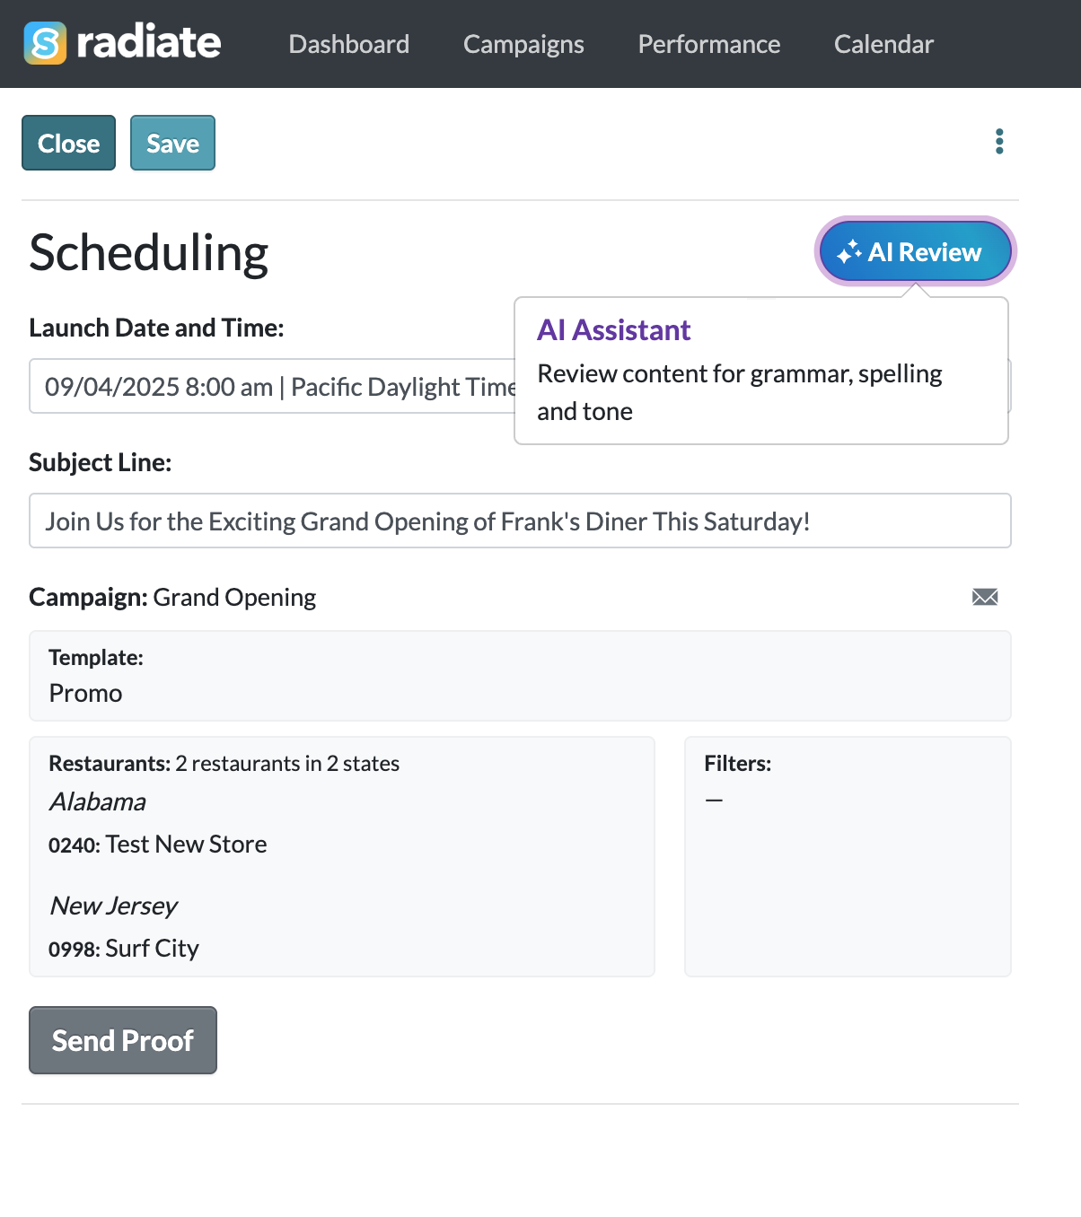The height and width of the screenshot is (1217, 1081).
Task: Click the AI Assistant tooltip heading
Action: (613, 330)
